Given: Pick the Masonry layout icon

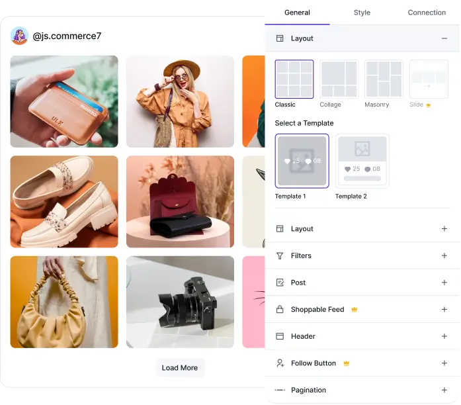Looking at the screenshot, I should [x=384, y=79].
